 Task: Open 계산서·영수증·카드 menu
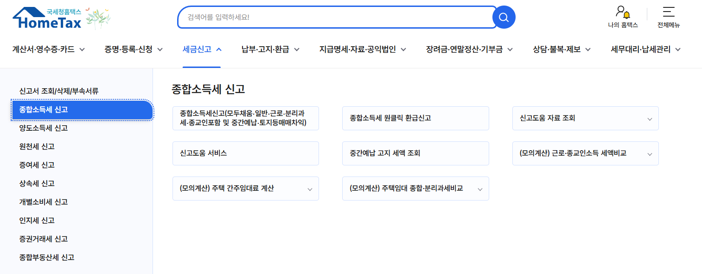tap(49, 49)
